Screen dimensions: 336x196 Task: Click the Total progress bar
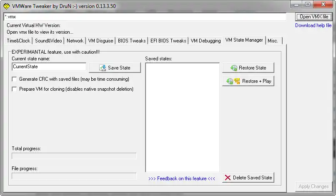point(74,156)
